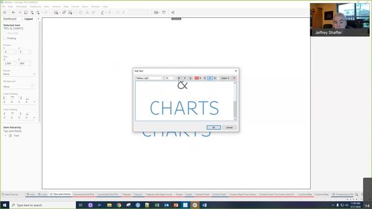Open the Fit dropdown in toolbar
The image size is (372, 209).
pyautogui.click(x=139, y=12)
